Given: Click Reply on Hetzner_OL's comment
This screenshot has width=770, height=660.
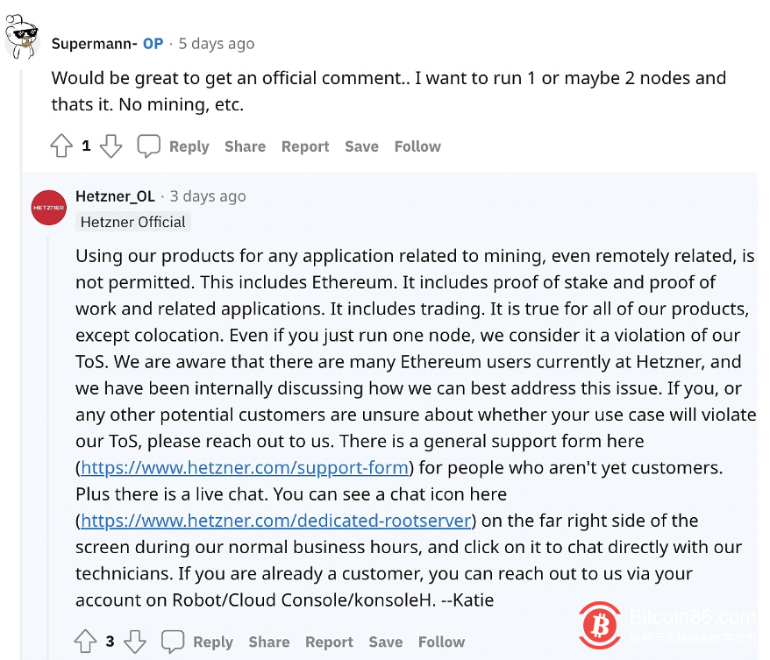Looking at the screenshot, I should click(213, 642).
